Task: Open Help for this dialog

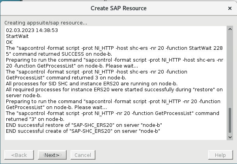Action: 220,155
